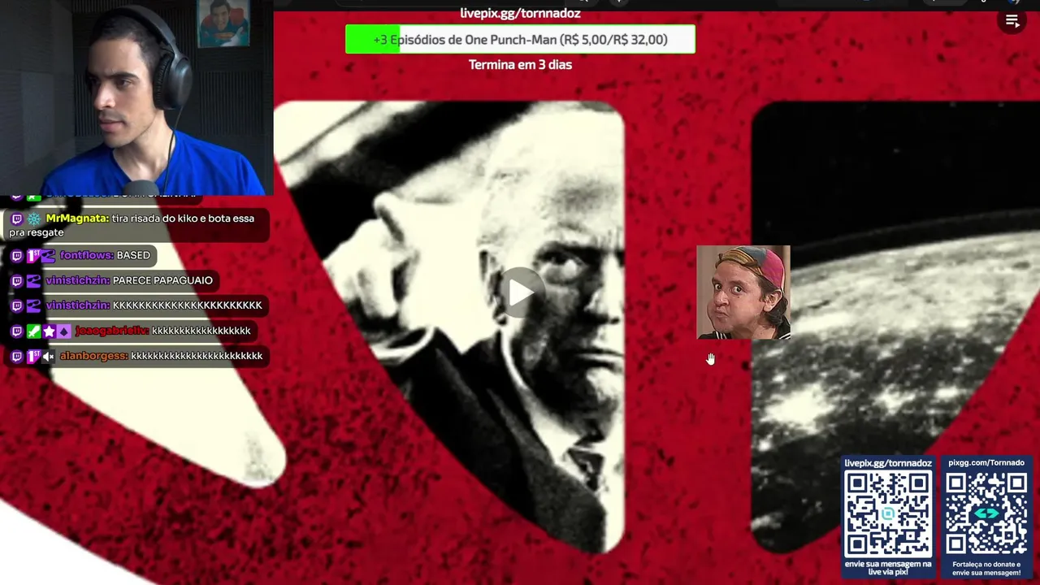1040x585 pixels.
Task: Click the PARECE PAPAGUAIO chat message text
Action: tap(162, 280)
